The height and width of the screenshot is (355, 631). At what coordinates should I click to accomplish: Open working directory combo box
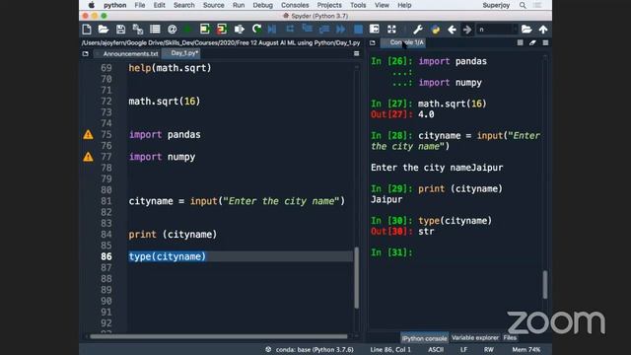pyautogui.click(x=497, y=30)
